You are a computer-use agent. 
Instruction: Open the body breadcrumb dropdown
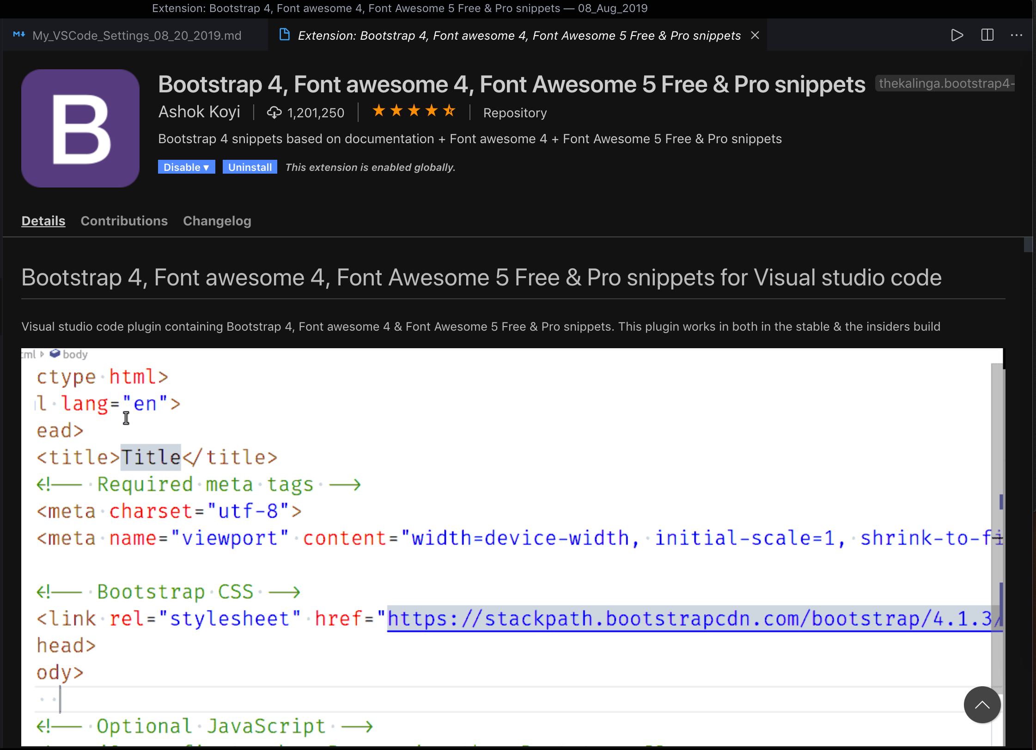pos(68,354)
